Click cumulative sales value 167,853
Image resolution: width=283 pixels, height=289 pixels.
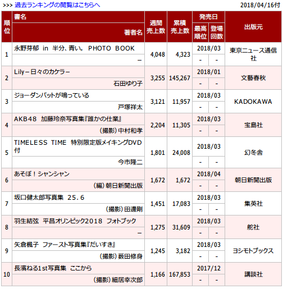tap(180, 274)
